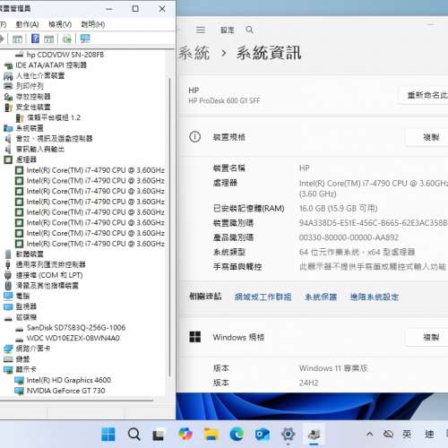
Task: Select 音效、視訊及遊戲控制器 category
Action: [x=54, y=139]
